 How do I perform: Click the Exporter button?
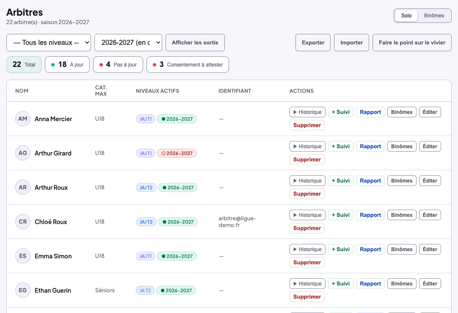pyautogui.click(x=313, y=42)
